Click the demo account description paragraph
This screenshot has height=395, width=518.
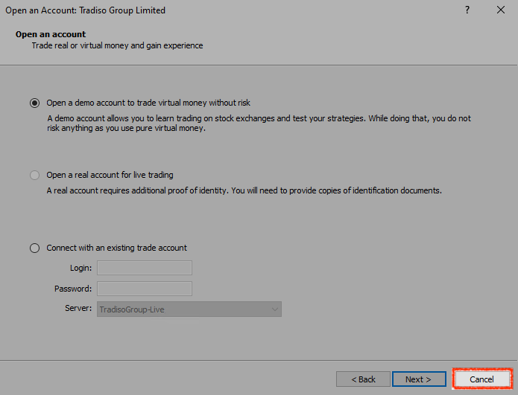pyautogui.click(x=259, y=123)
